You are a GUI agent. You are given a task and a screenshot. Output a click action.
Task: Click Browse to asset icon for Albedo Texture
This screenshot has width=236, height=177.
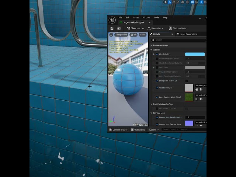pos(201,90)
